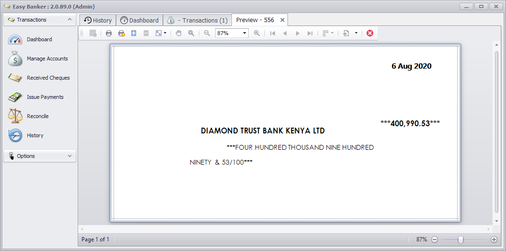Open the multiple pages layout button
This screenshot has width=506, height=251.
pyautogui.click(x=326, y=33)
